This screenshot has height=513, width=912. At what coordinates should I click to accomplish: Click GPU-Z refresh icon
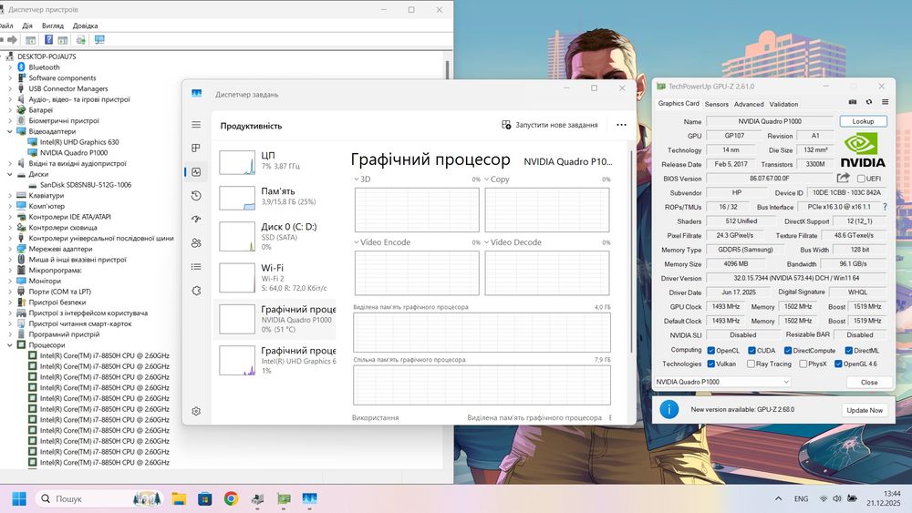tap(869, 102)
